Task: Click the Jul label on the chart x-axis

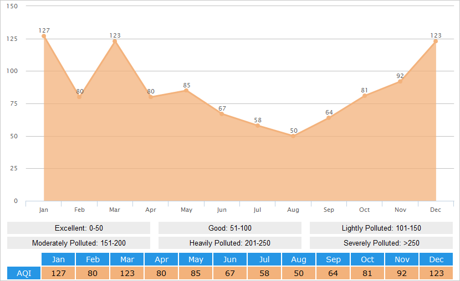Action: 257,210
